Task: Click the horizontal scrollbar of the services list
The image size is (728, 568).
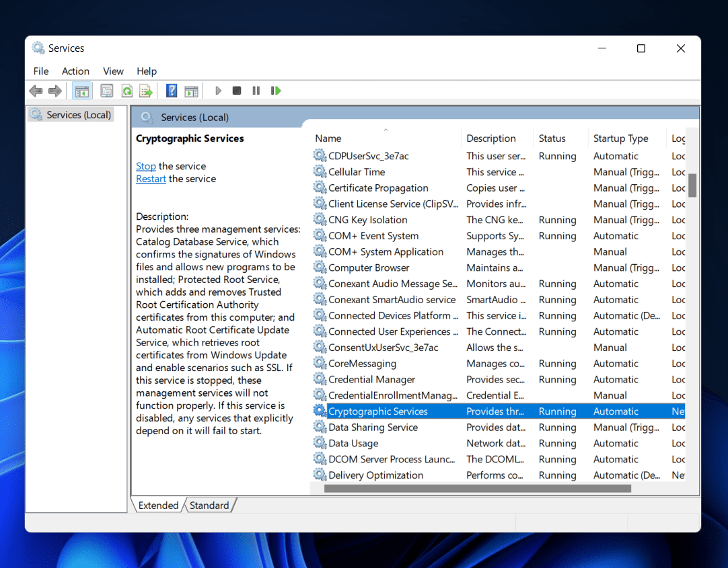Action: point(477,489)
